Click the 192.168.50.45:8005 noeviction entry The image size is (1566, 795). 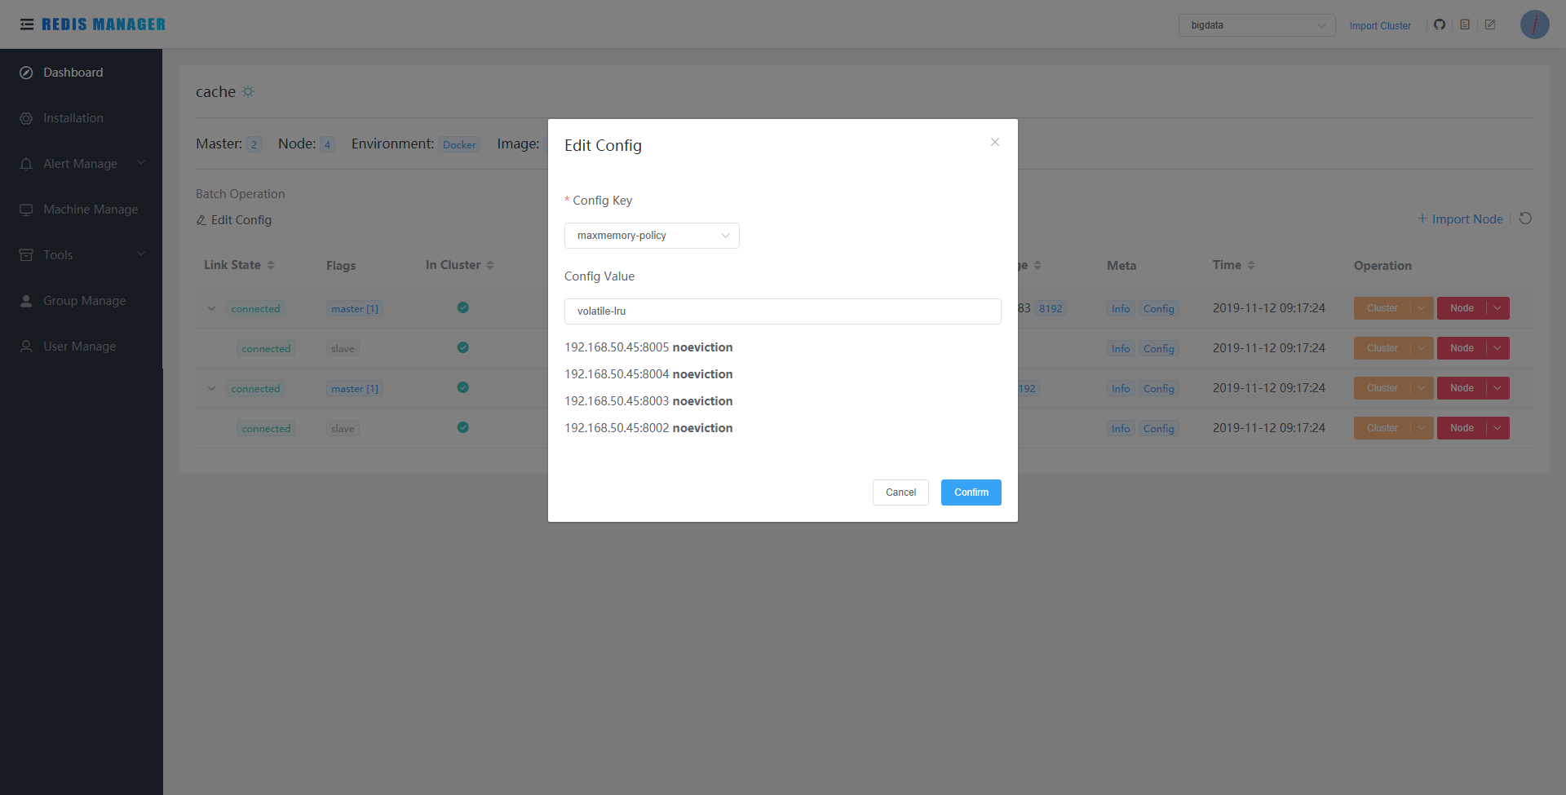(x=648, y=347)
